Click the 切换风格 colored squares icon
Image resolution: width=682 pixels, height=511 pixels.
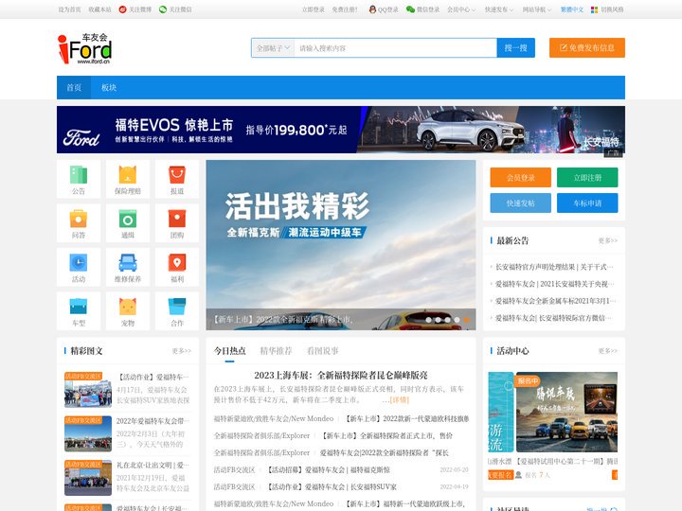(x=594, y=9)
